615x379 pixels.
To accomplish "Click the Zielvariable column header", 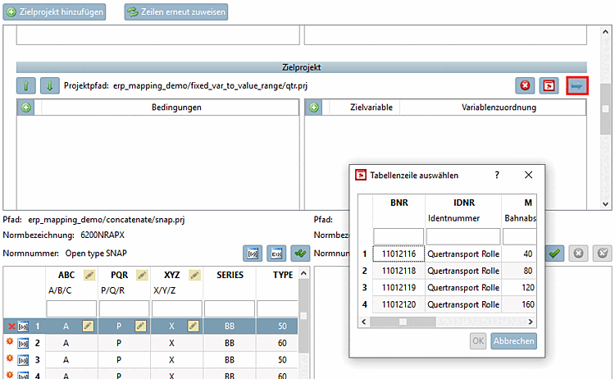I will click(x=371, y=107).
